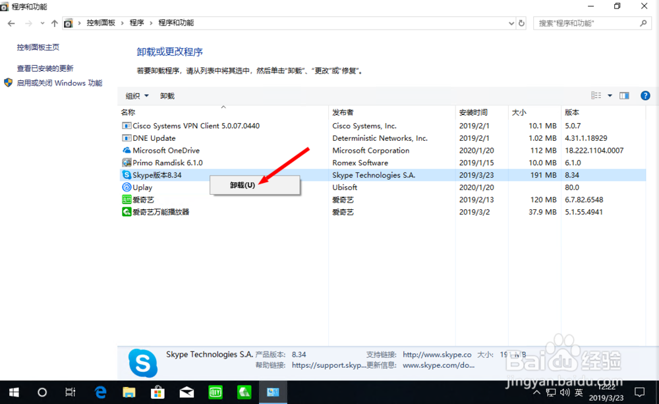This screenshot has height=404, width=659.
Task: Open 查看已安装的更新 link
Action: pos(45,68)
